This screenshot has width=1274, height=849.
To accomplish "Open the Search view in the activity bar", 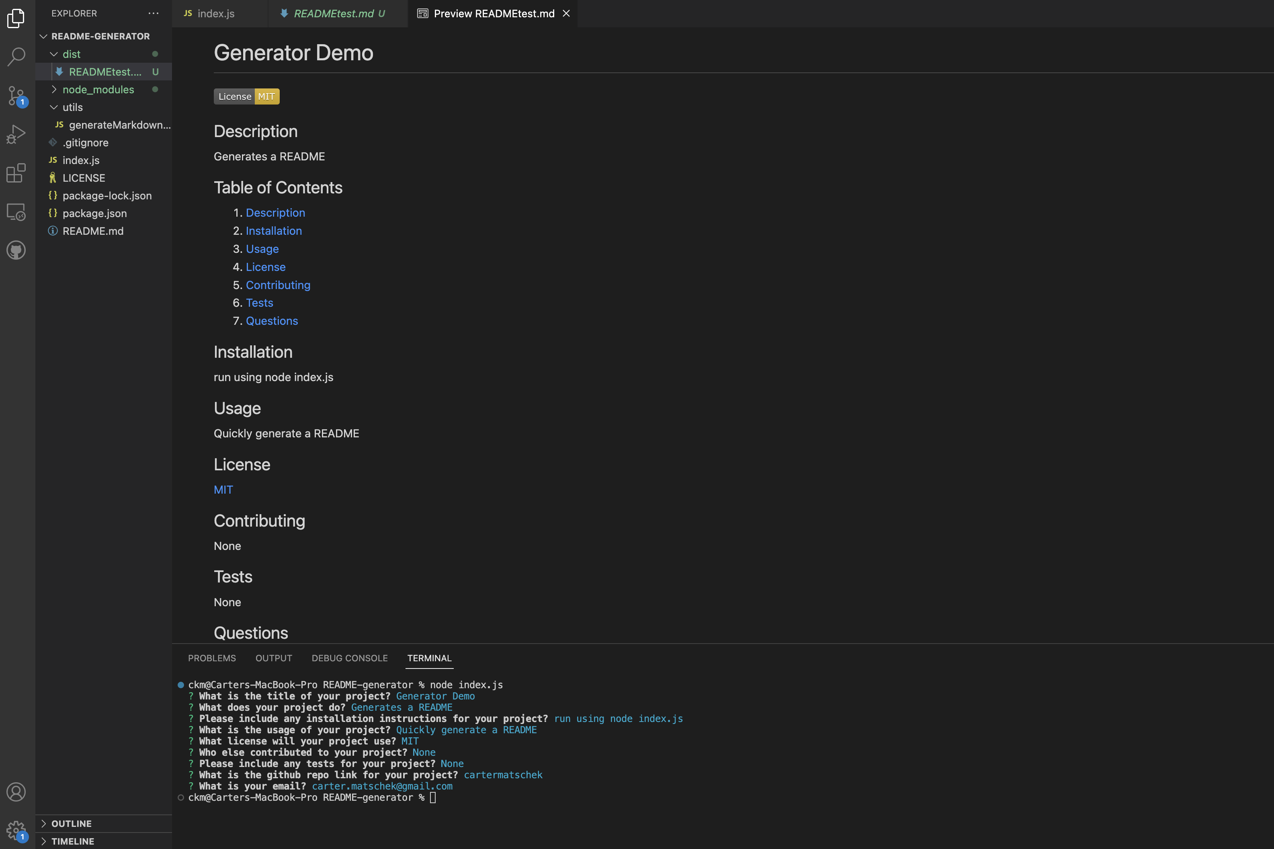I will click(x=16, y=56).
